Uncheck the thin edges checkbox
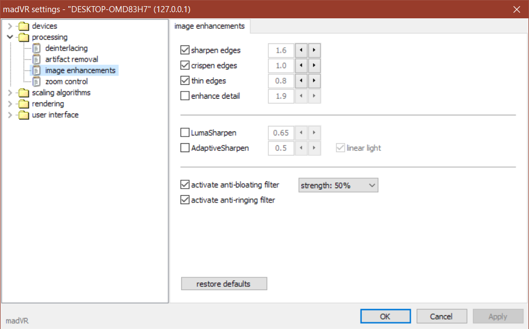 point(185,81)
